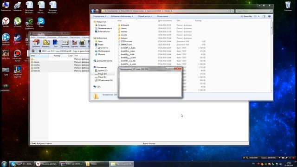Click WinRAR's up-one-level button beside archive path
297x167 pixels.
pos(33,51)
